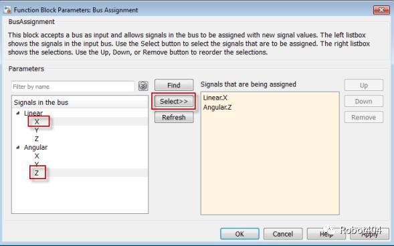Image resolution: width=394 pixels, height=246 pixels.
Task: Click inside the Filter by name field
Action: click(x=73, y=87)
